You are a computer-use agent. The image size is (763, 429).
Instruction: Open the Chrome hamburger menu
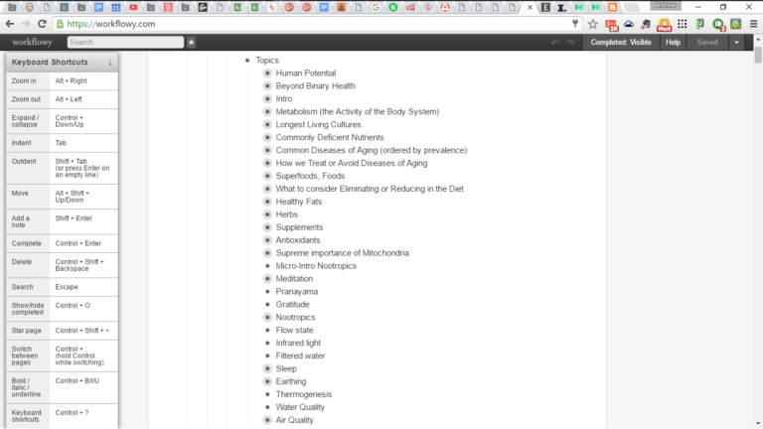752,24
